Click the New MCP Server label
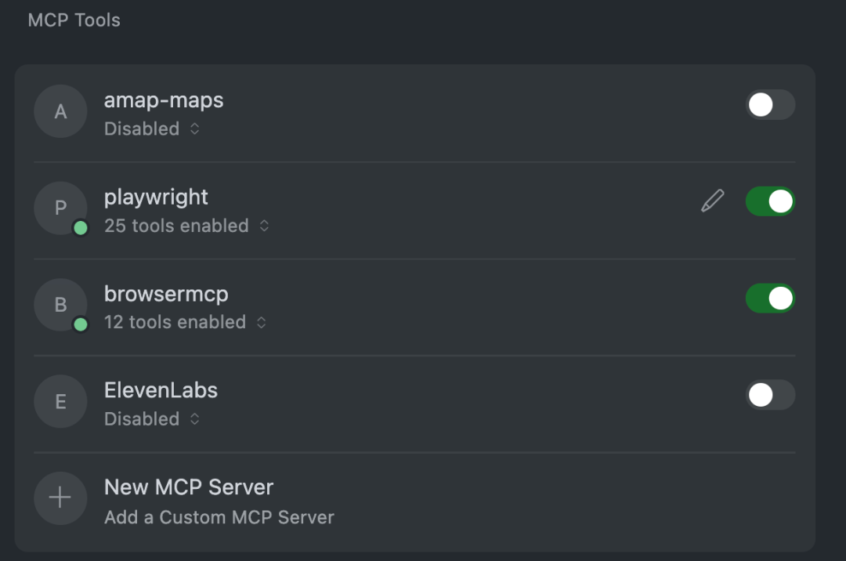 click(189, 487)
